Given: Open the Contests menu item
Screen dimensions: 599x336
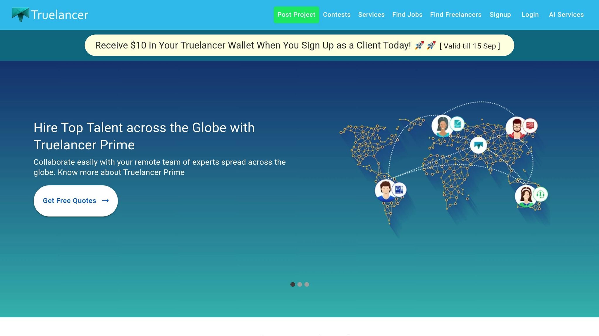Looking at the screenshot, I should (x=337, y=15).
